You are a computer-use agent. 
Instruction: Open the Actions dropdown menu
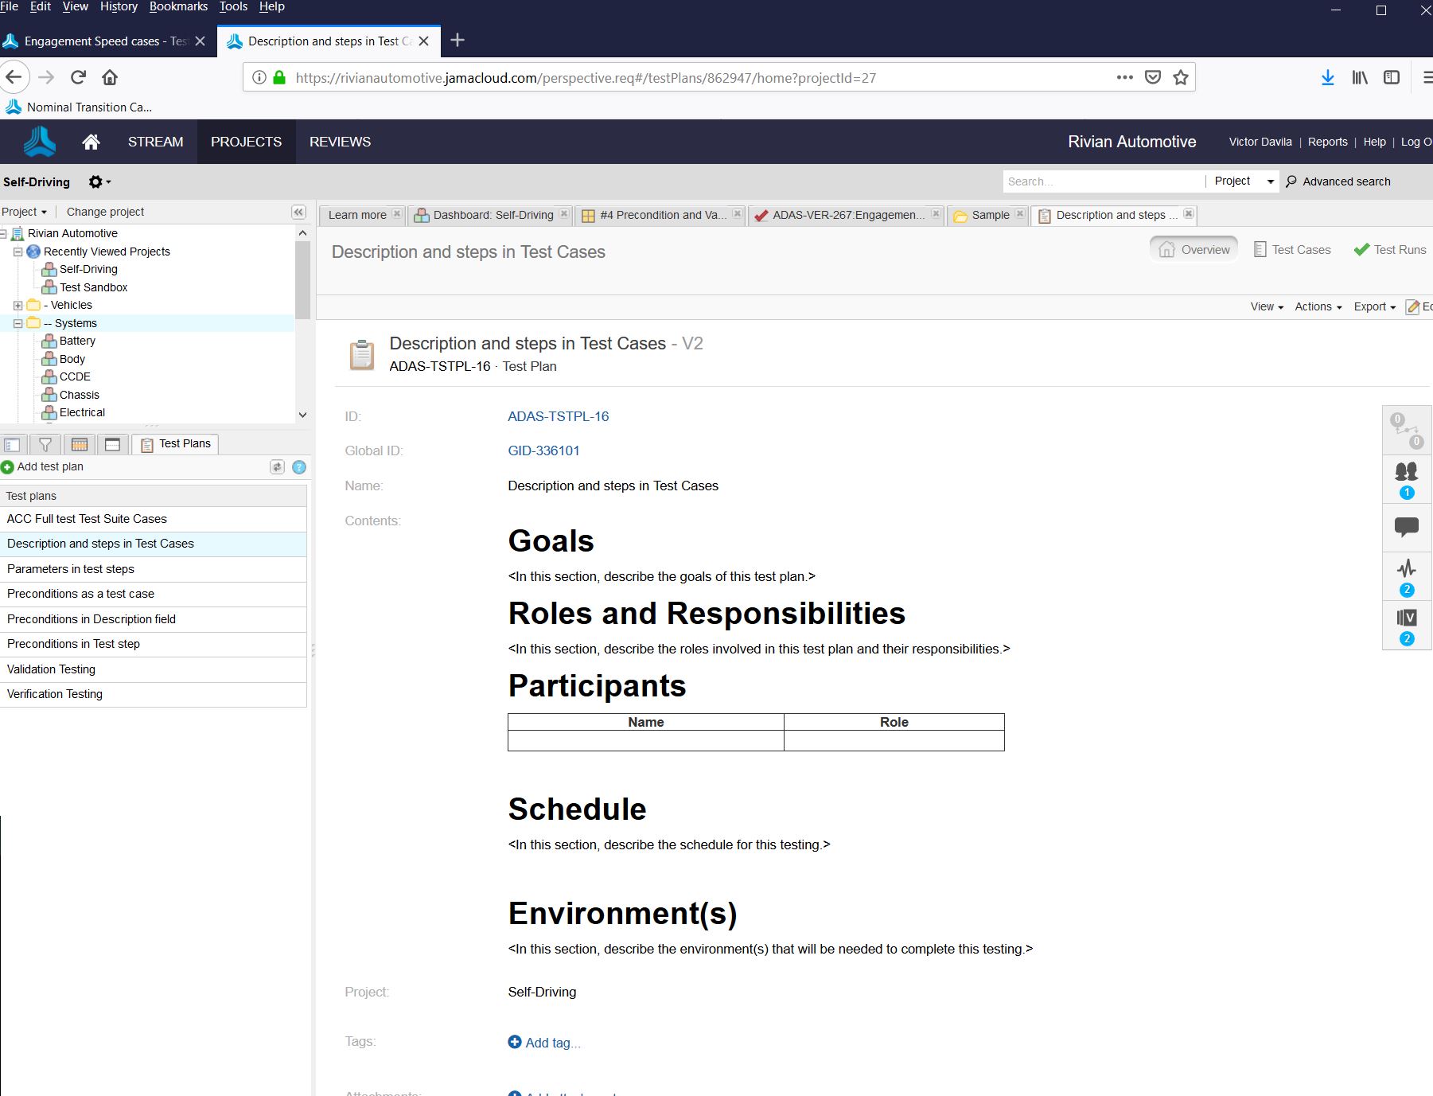pyautogui.click(x=1318, y=306)
